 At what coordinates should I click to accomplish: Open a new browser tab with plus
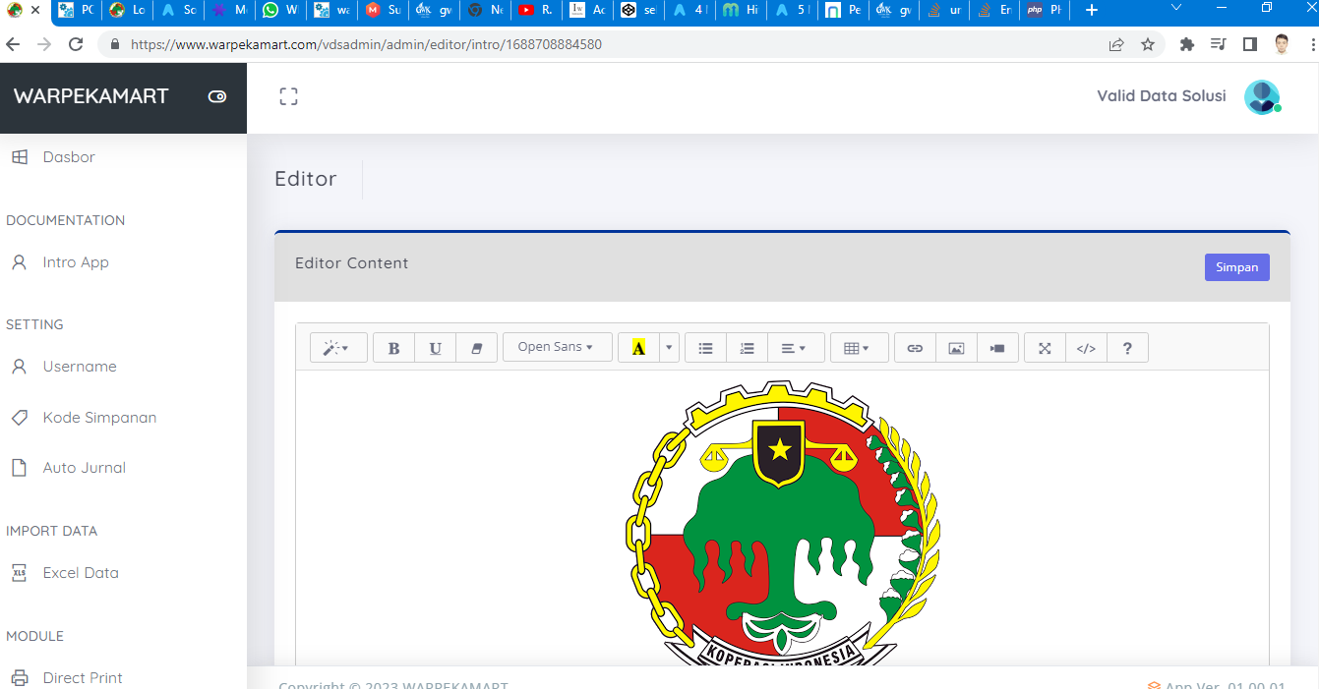tap(1091, 10)
